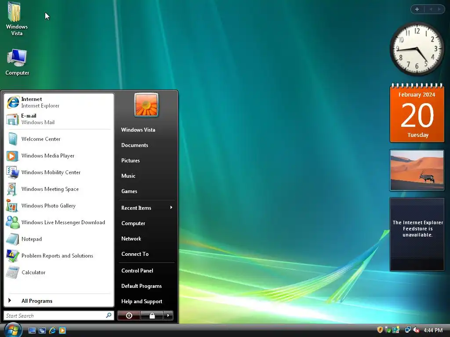450x337 pixels.
Task: Launch Internet Explorer from Start menu
Action: click(x=59, y=102)
